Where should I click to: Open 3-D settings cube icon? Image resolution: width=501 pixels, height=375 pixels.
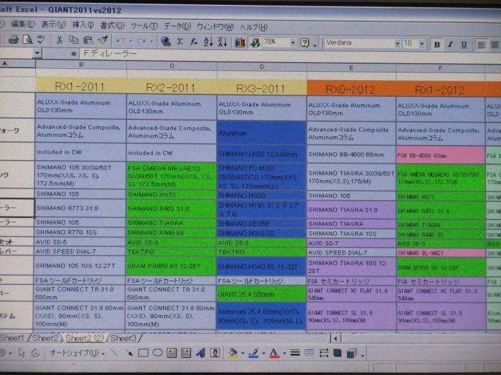tap(351, 353)
